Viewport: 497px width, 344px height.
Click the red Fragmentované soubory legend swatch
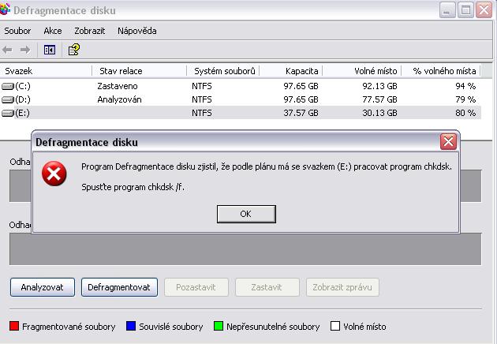(x=14, y=326)
